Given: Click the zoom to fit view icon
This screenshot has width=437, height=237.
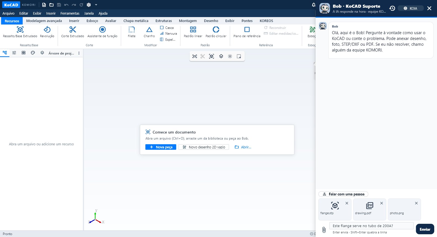Looking at the screenshot, I should pos(195,56).
